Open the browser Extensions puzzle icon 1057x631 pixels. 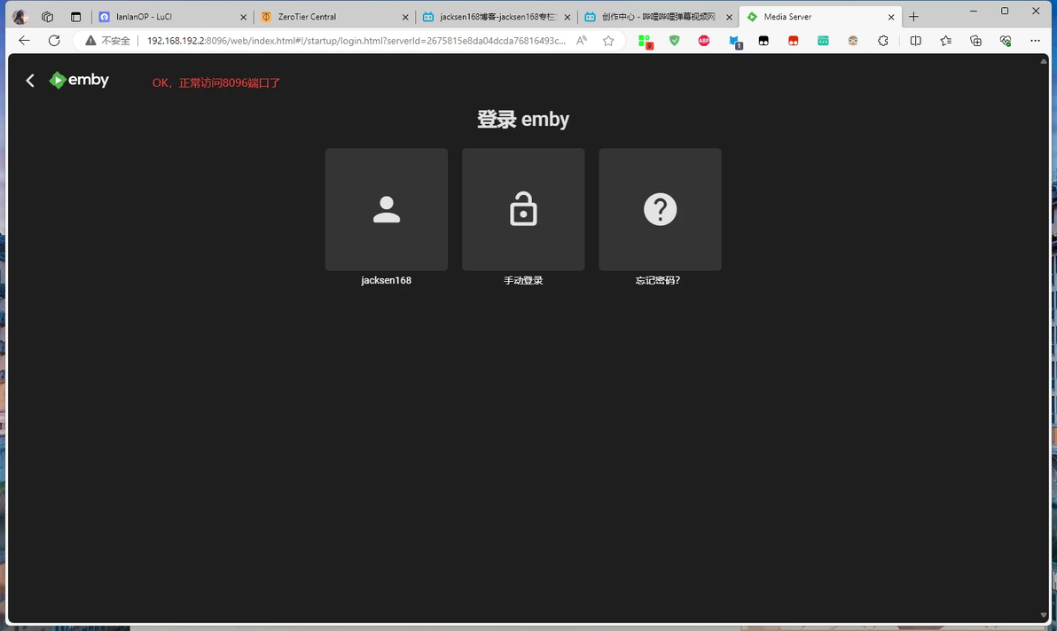click(x=883, y=41)
